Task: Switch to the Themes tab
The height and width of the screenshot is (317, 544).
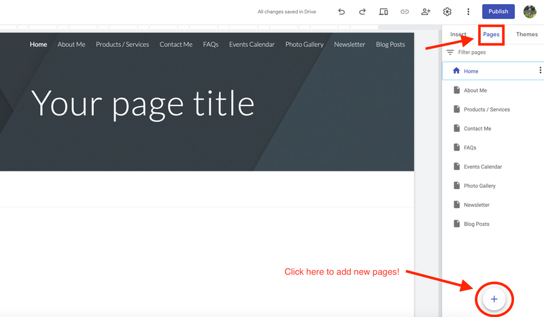Action: point(526,35)
